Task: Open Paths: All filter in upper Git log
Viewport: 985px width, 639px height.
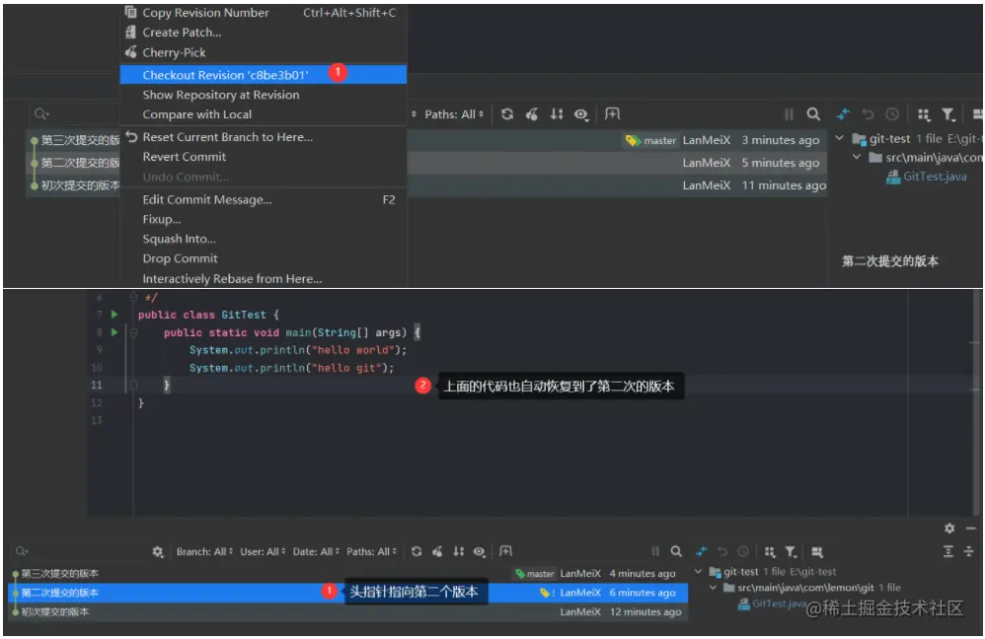Action: click(x=454, y=114)
